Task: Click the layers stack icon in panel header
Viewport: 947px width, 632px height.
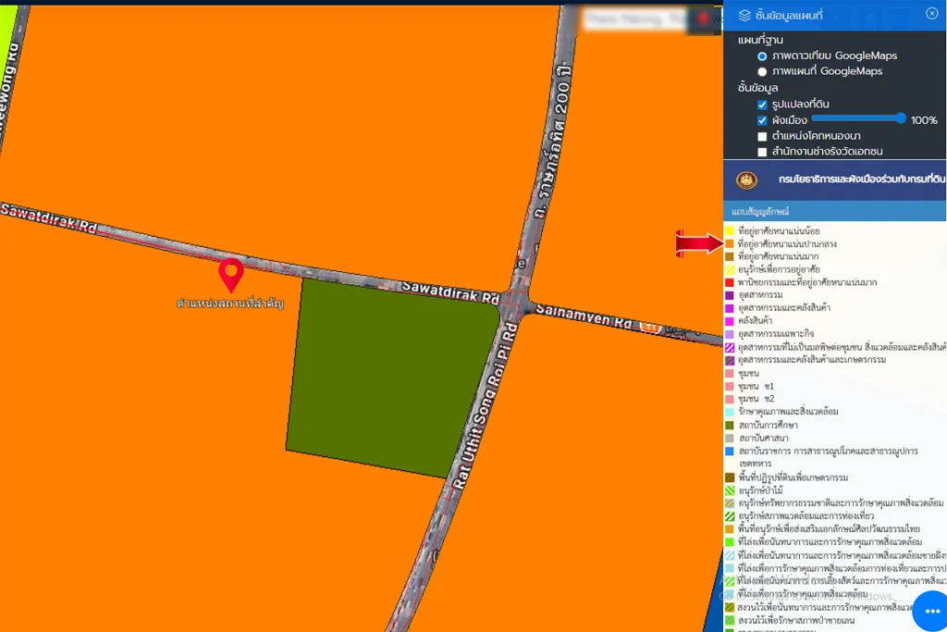Action: pyautogui.click(x=744, y=14)
